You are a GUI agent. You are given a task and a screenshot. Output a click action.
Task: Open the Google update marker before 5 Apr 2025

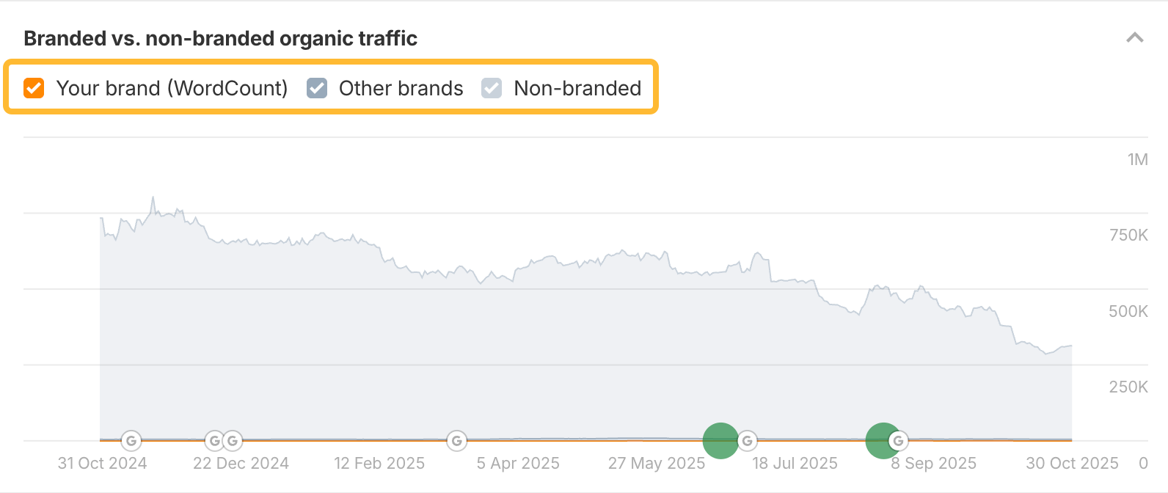pyautogui.click(x=456, y=441)
